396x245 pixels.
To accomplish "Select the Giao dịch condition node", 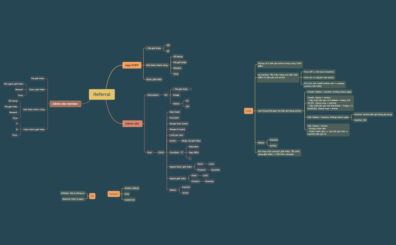I will pos(193,147).
